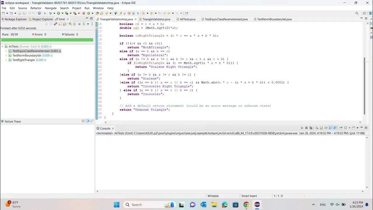The height and width of the screenshot is (210, 373).
Task: Select TestRightTriangle test row
Action: [27, 60]
